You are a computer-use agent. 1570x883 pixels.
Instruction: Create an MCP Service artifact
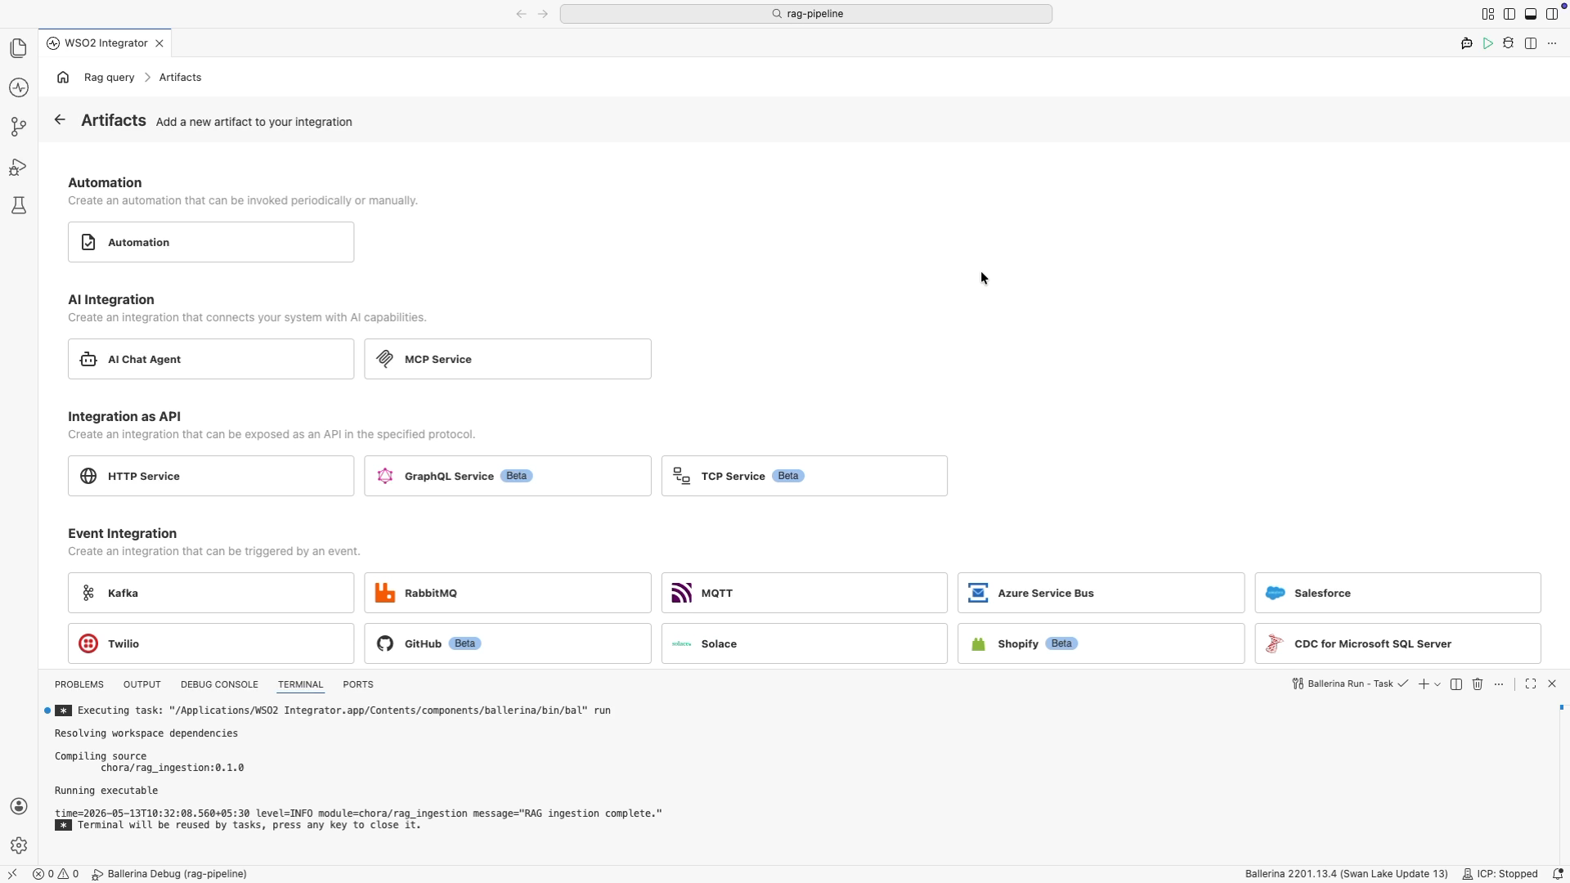508,359
